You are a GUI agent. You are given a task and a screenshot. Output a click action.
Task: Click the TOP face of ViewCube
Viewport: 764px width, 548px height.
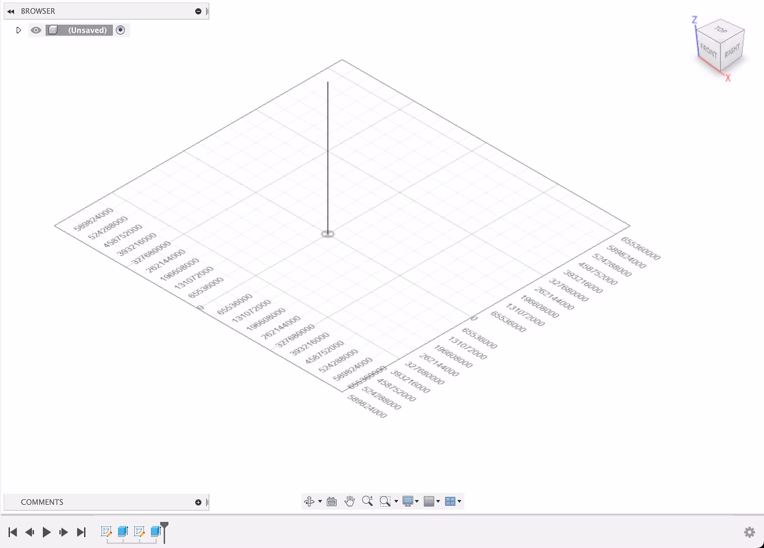[721, 30]
